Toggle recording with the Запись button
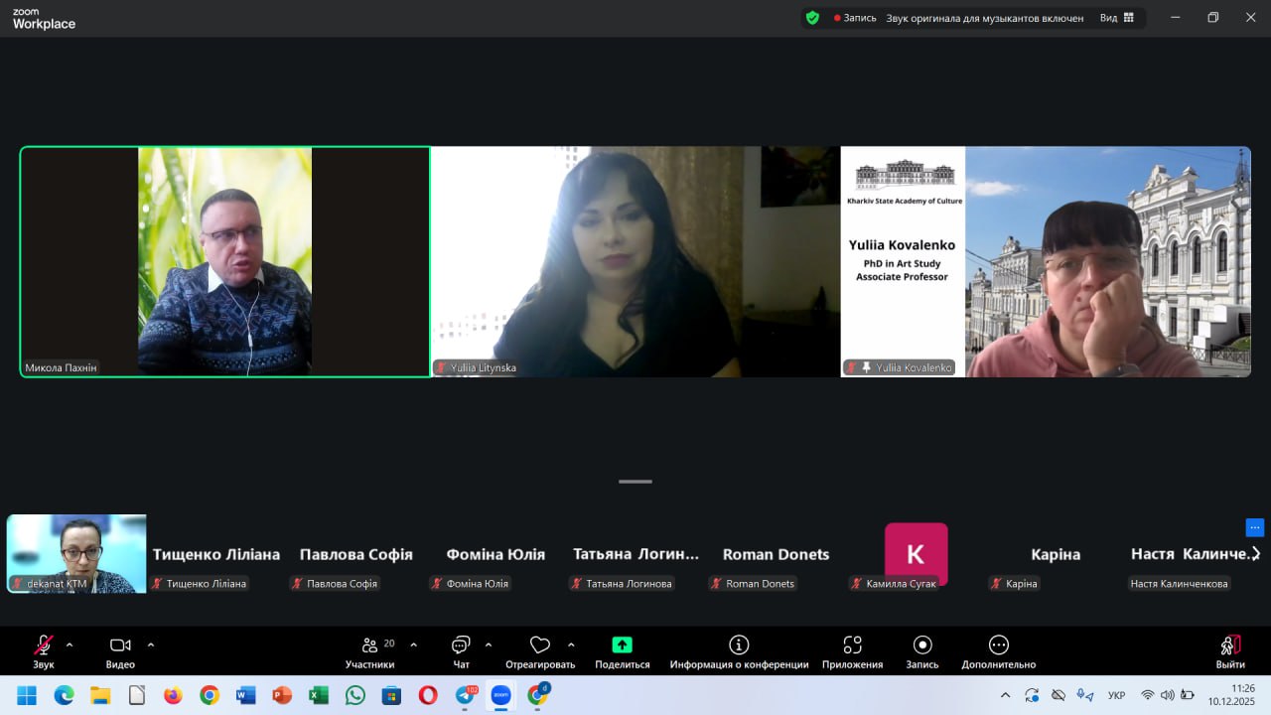1271x715 pixels. [922, 645]
